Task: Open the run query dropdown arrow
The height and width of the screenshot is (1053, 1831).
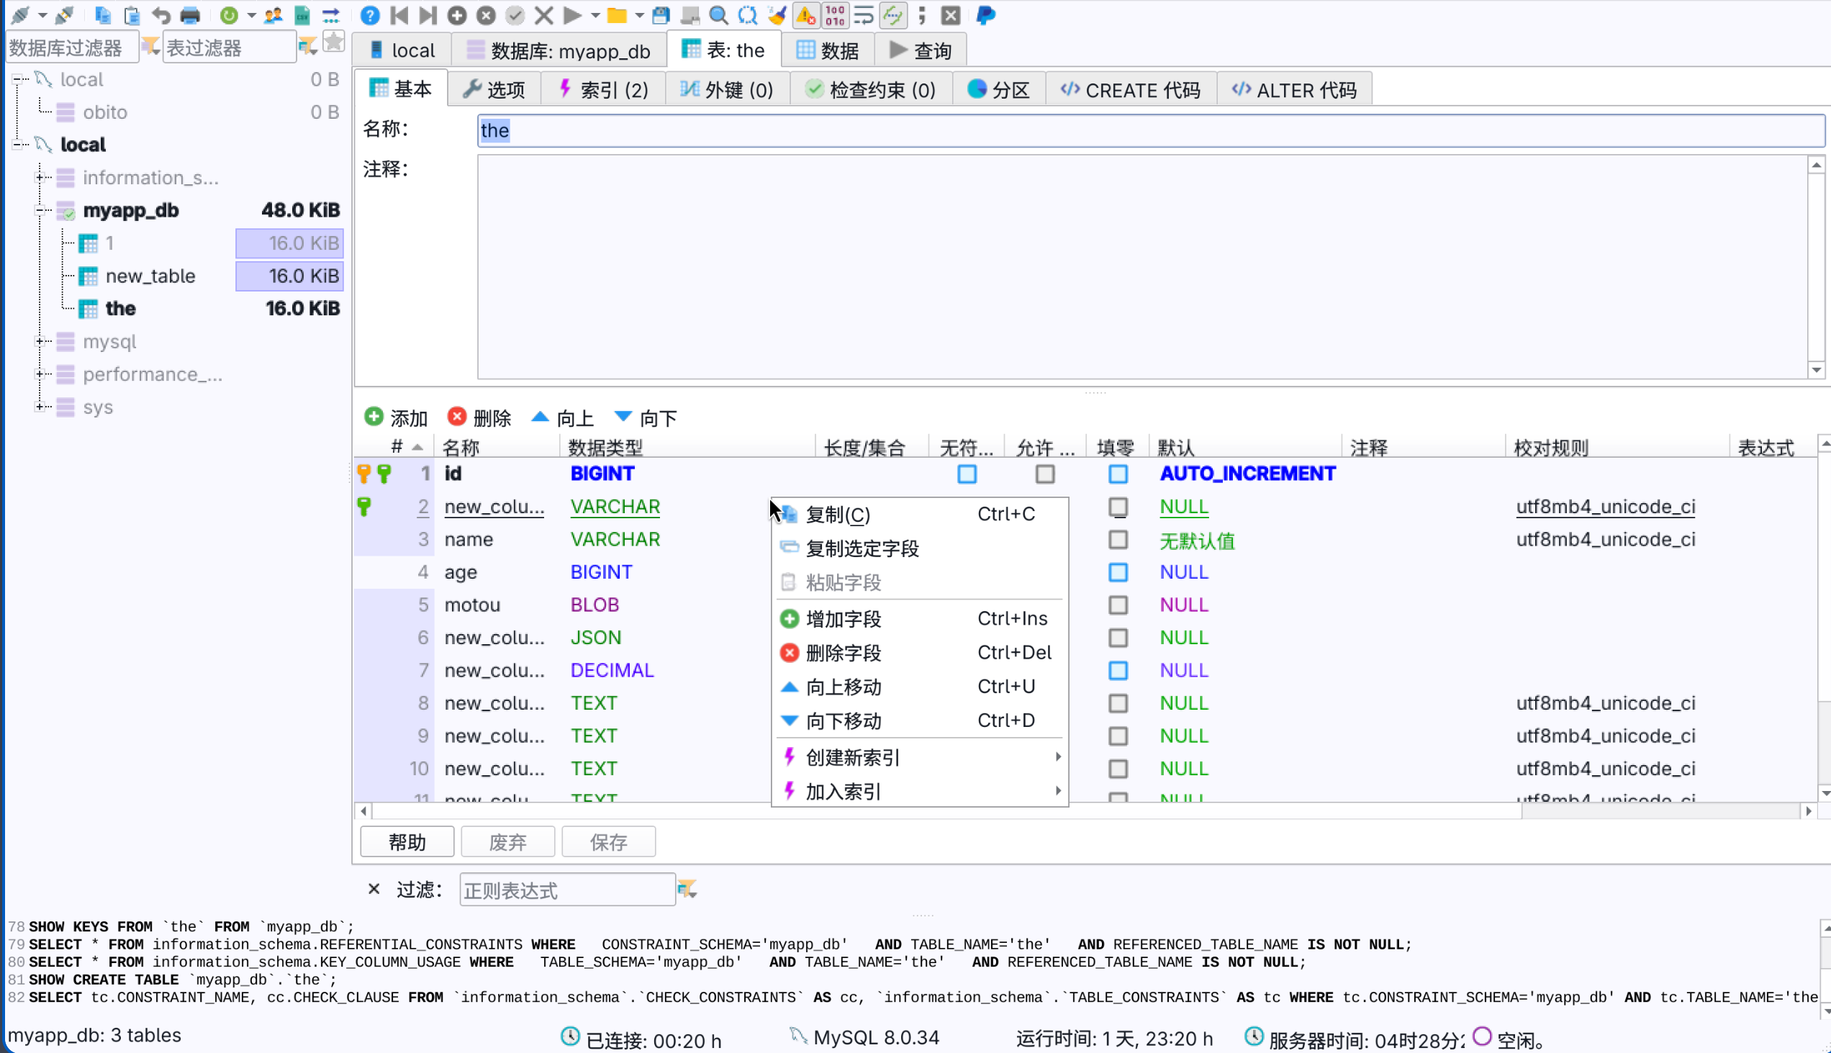Action: click(594, 15)
